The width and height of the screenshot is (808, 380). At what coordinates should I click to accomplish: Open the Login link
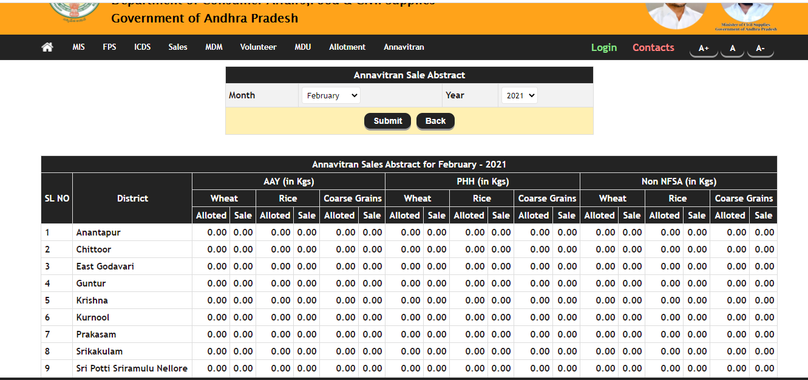604,47
